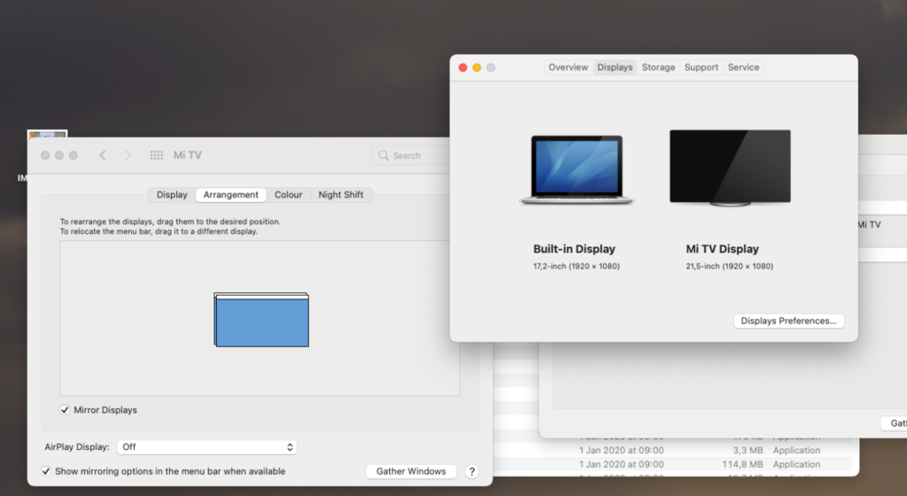Select the Night Shift tab
The width and height of the screenshot is (907, 496).
click(341, 195)
